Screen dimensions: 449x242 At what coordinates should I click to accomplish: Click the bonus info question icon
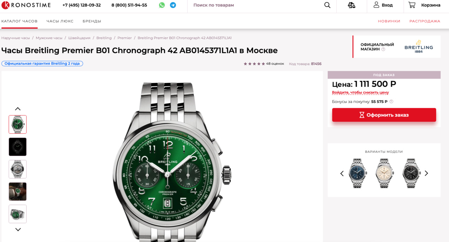pos(391,102)
